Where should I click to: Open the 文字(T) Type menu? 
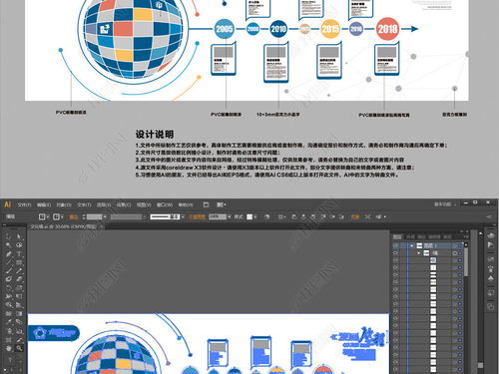click(84, 204)
